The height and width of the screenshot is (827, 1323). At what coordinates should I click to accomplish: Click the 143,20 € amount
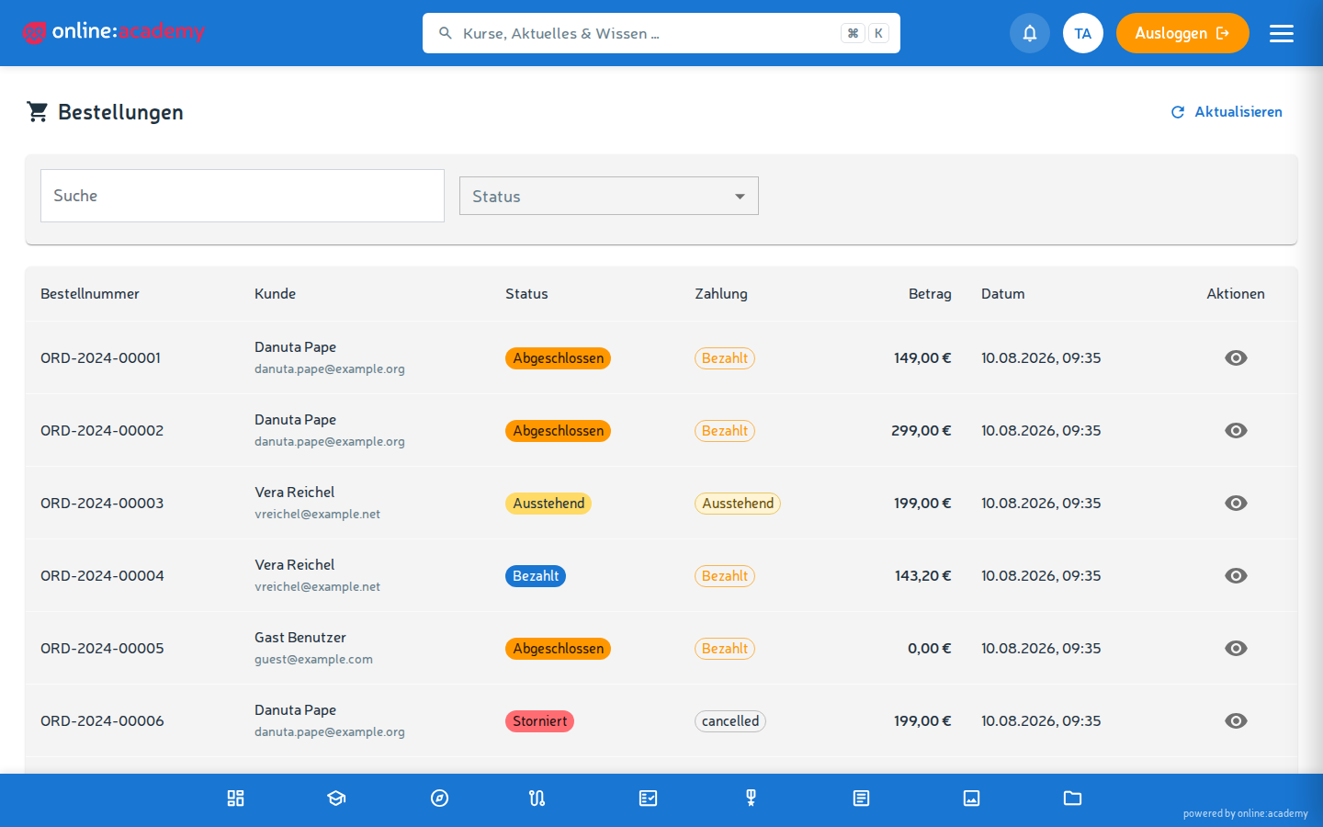tap(922, 575)
